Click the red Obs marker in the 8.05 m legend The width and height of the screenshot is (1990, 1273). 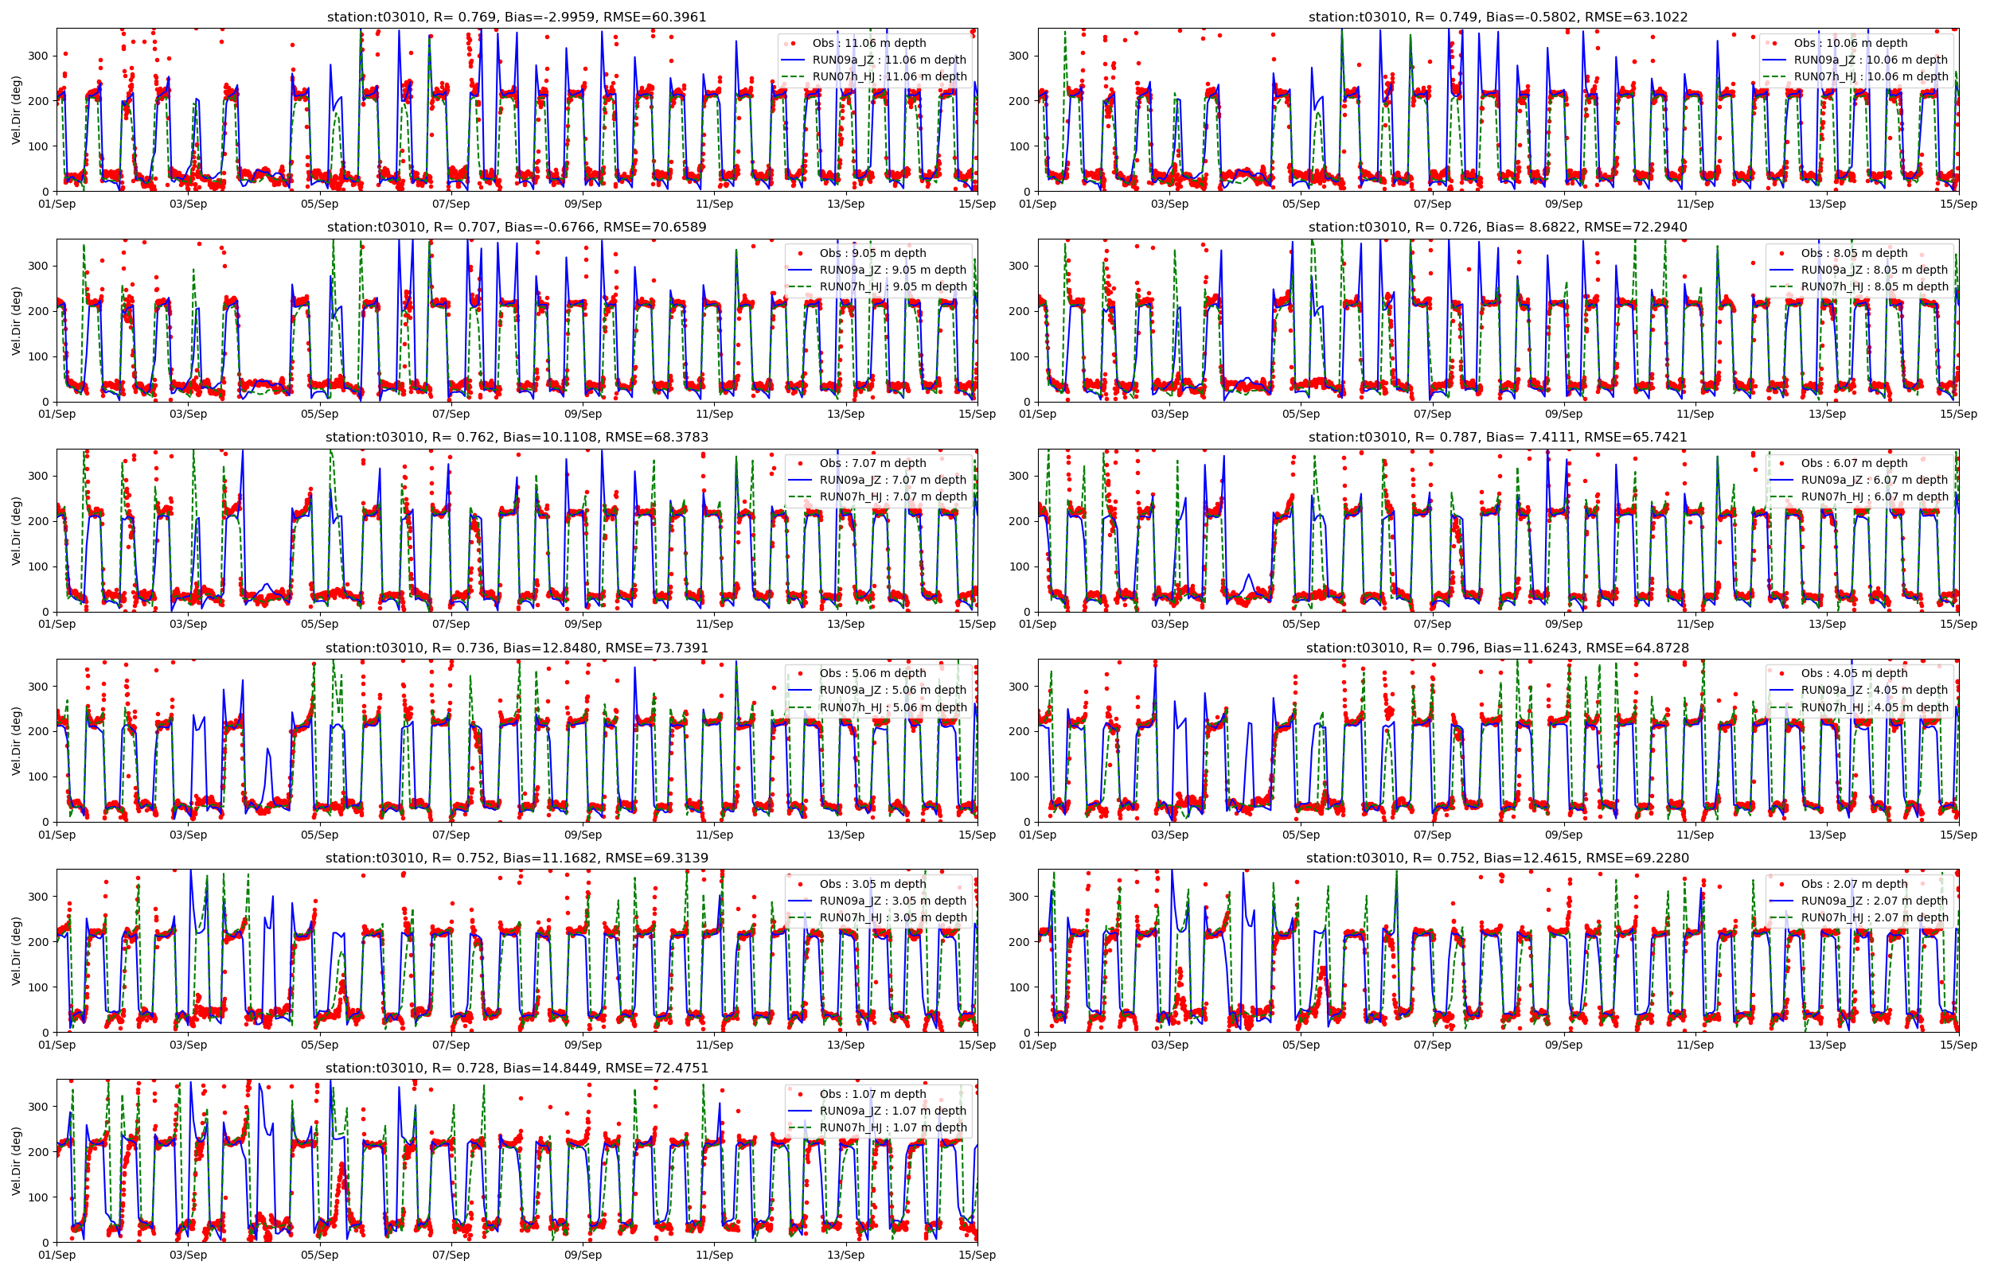(x=1782, y=253)
